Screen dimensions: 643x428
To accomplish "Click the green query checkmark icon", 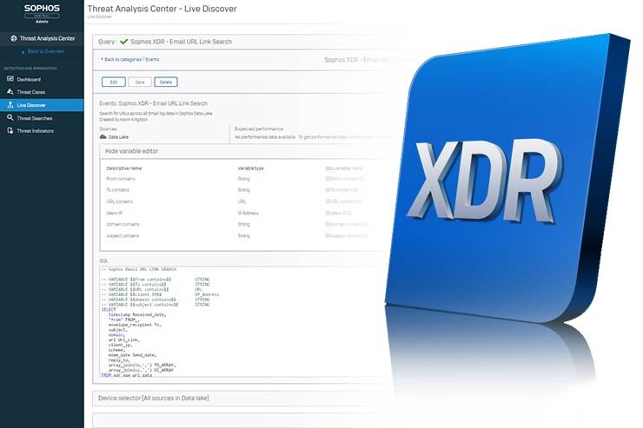I will 125,42.
